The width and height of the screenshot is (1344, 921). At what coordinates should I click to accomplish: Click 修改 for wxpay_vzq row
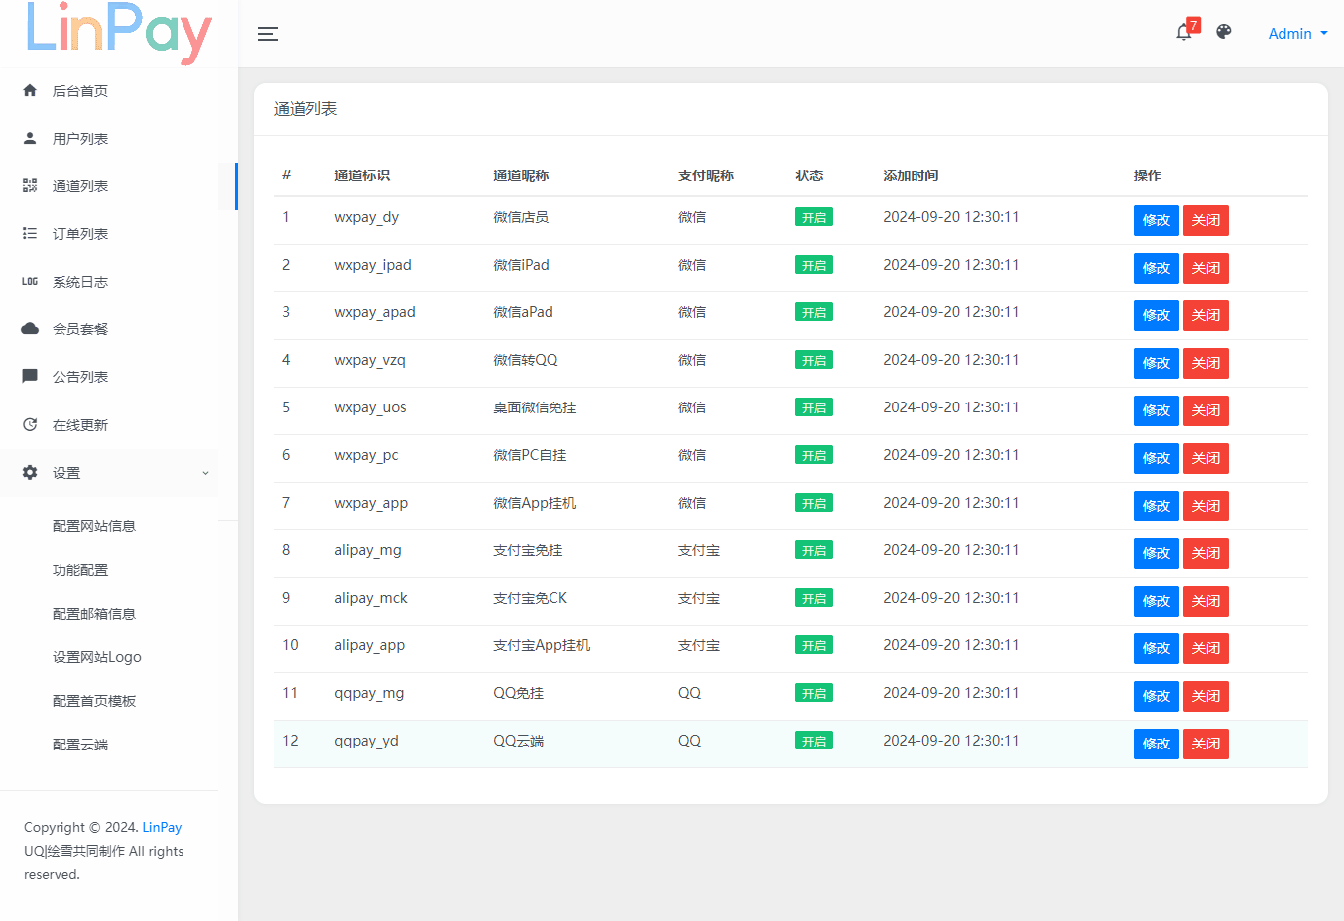click(x=1157, y=363)
